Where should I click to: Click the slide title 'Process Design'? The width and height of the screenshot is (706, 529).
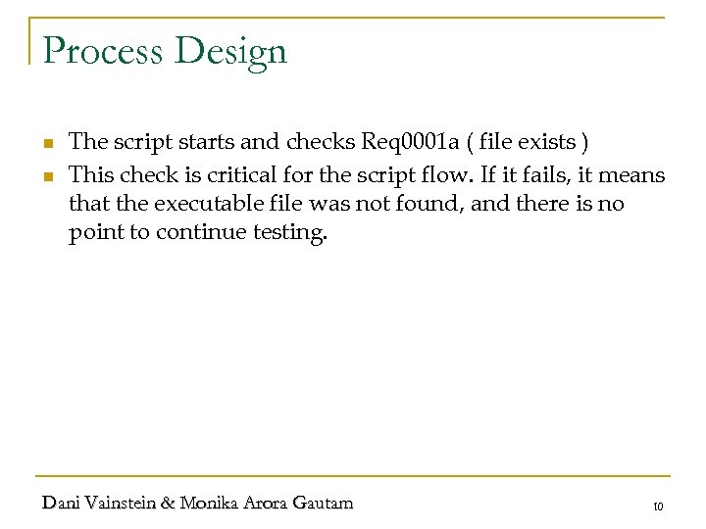pyautogui.click(x=165, y=51)
